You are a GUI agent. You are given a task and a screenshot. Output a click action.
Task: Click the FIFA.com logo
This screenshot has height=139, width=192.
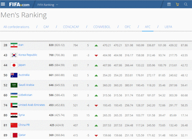(x=19, y=5)
